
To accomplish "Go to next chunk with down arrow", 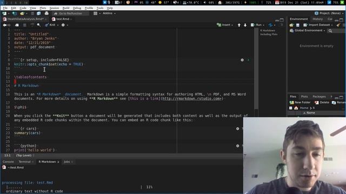I will (x=245, y=25).
